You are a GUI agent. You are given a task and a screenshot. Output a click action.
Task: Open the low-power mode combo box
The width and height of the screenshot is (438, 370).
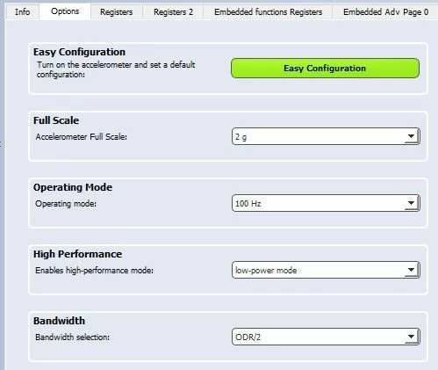[326, 270]
